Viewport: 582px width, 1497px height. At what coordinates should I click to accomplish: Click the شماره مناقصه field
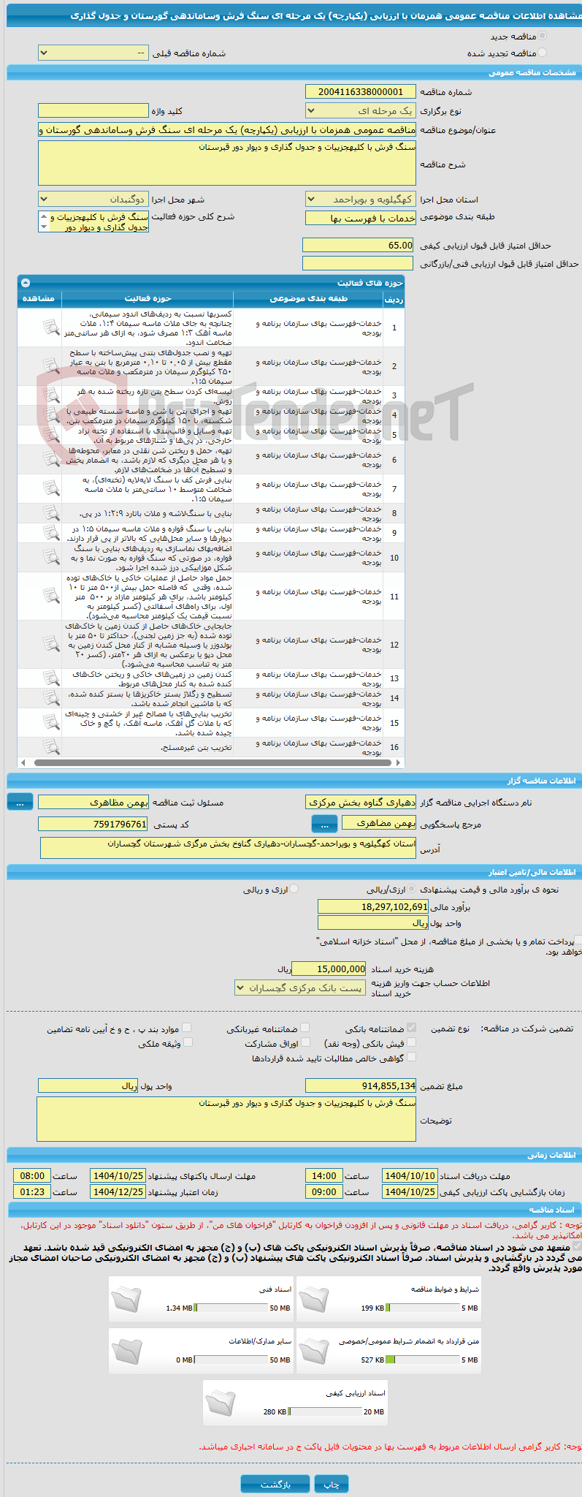coord(361,92)
